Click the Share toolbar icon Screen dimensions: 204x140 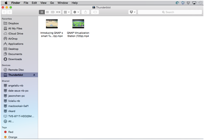tap(85, 12)
